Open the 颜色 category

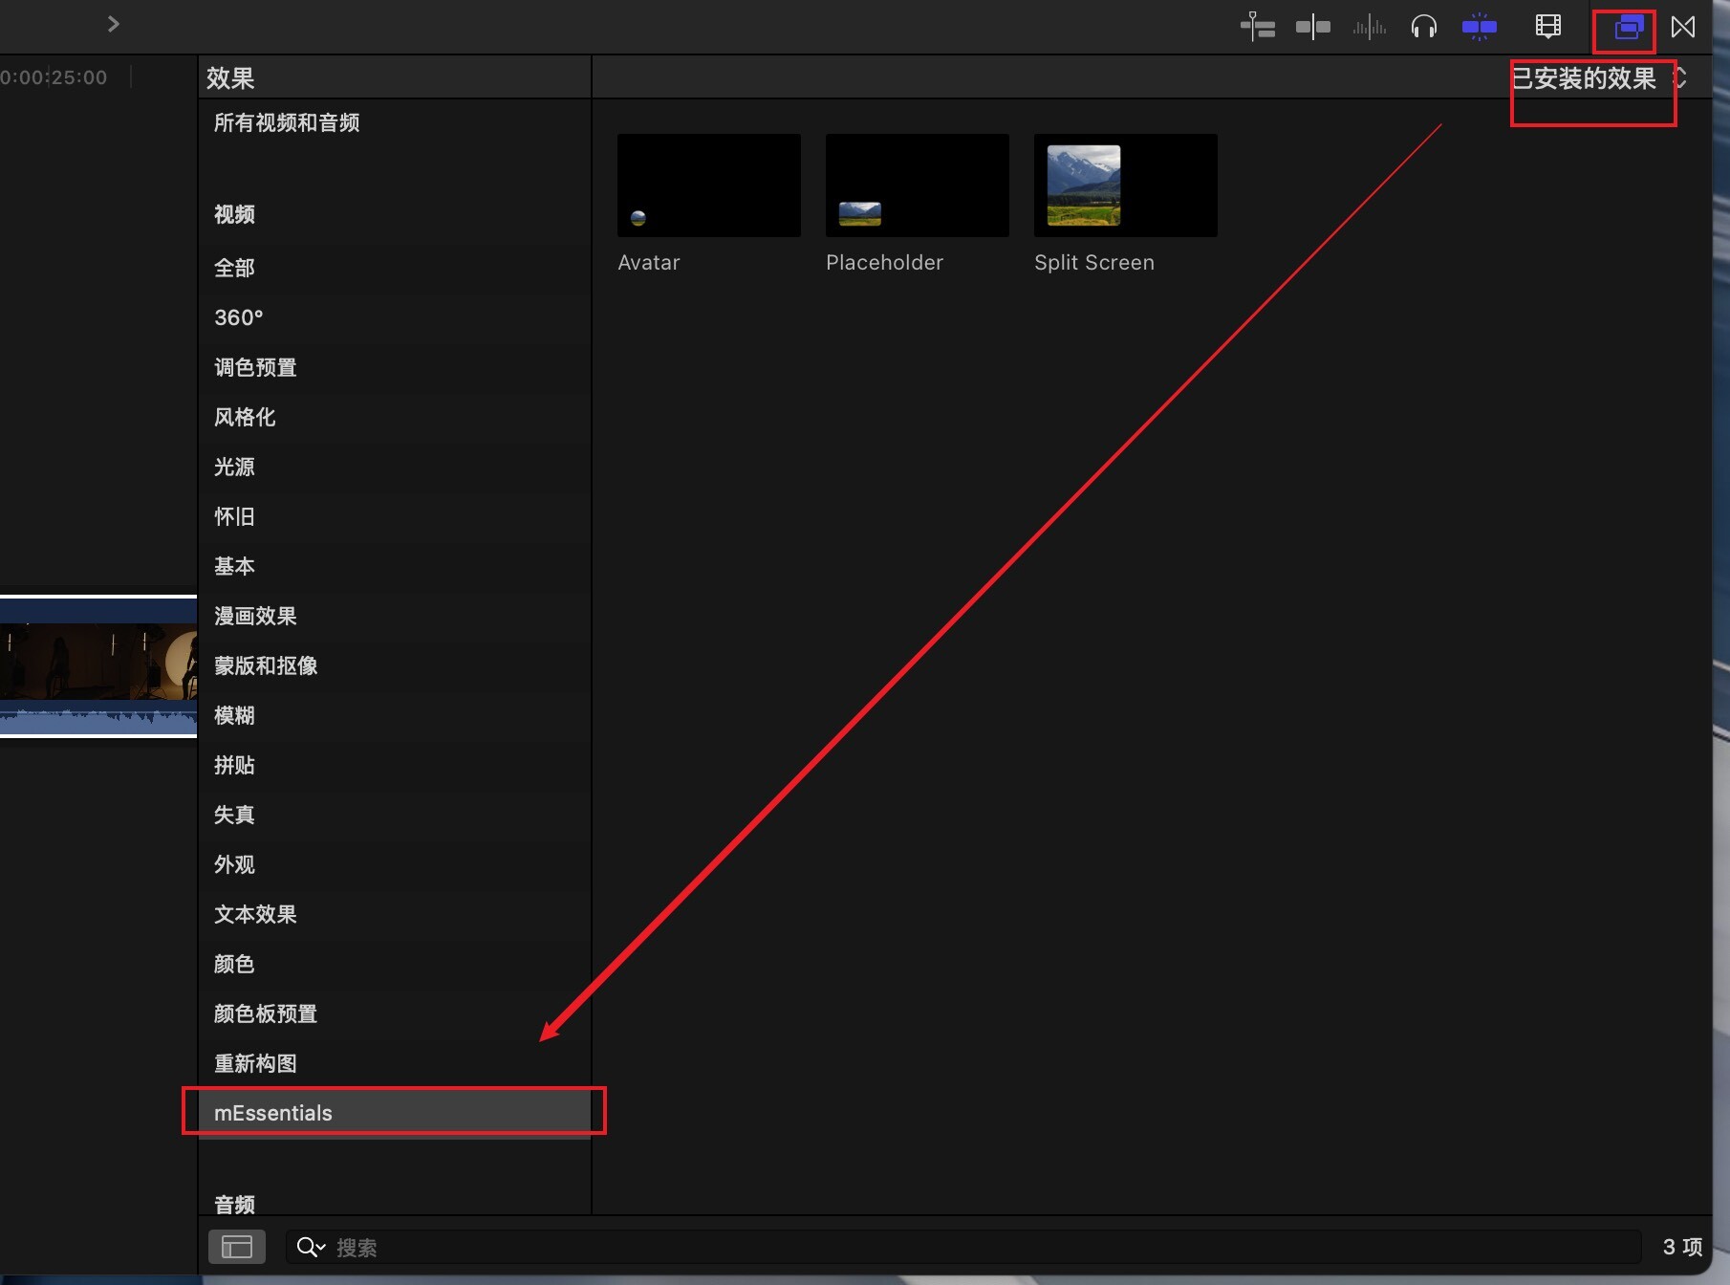coord(395,964)
